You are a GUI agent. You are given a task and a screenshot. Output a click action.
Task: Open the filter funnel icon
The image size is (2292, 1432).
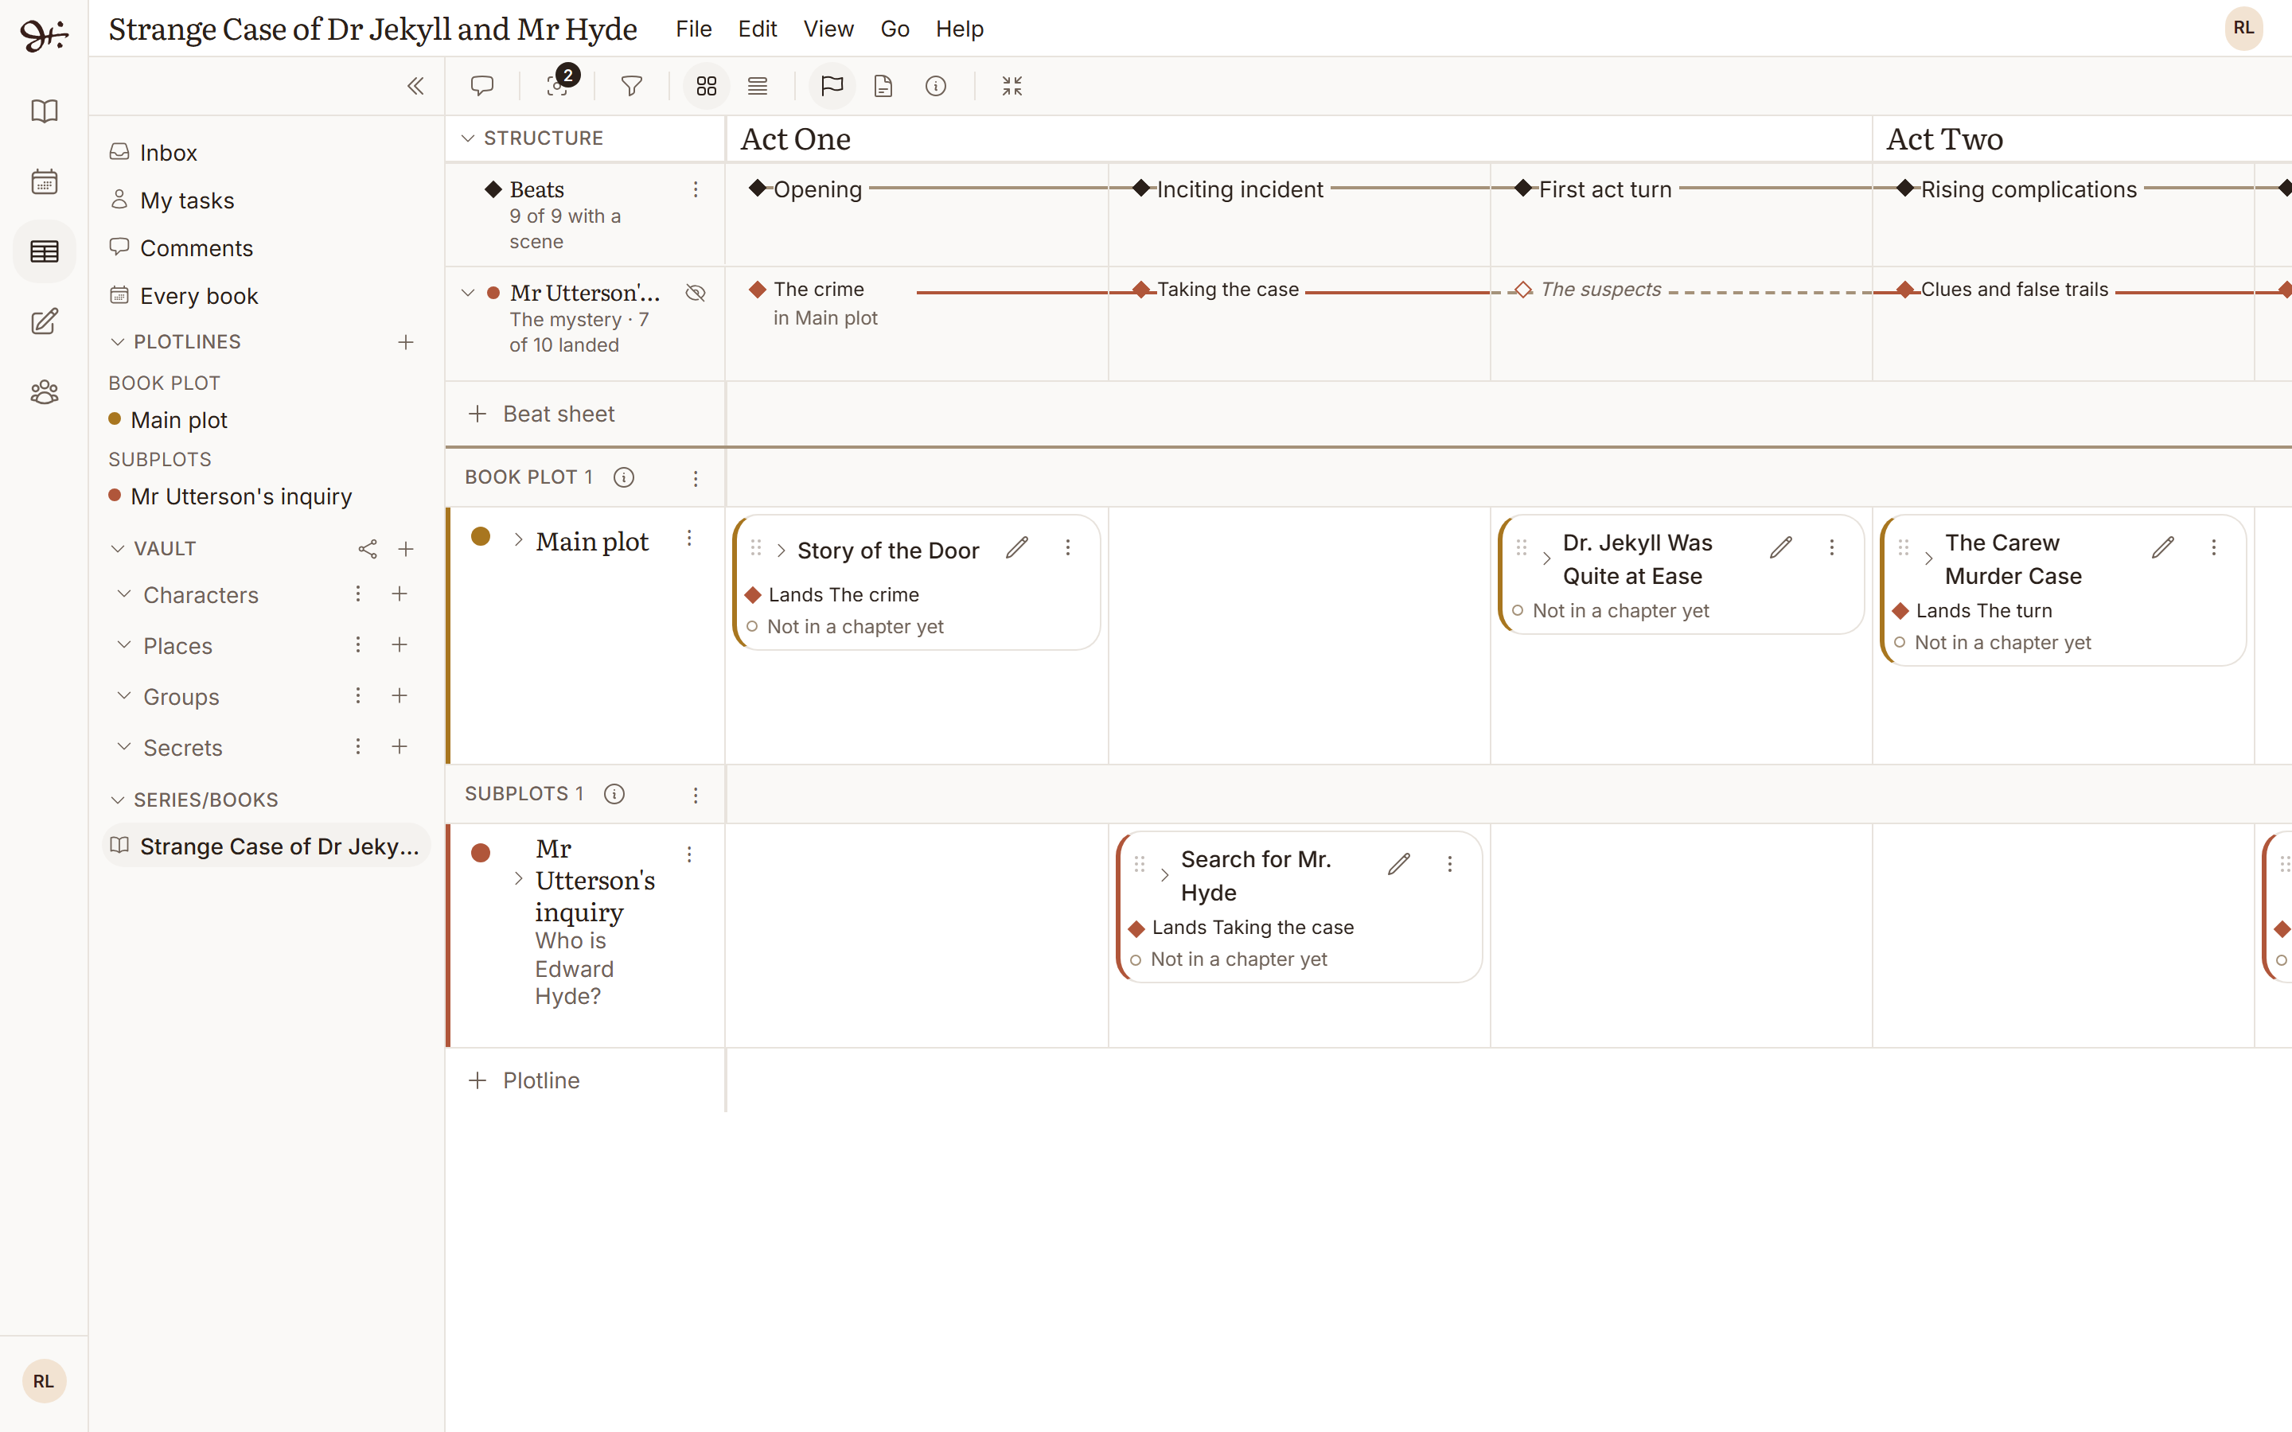pyautogui.click(x=632, y=86)
